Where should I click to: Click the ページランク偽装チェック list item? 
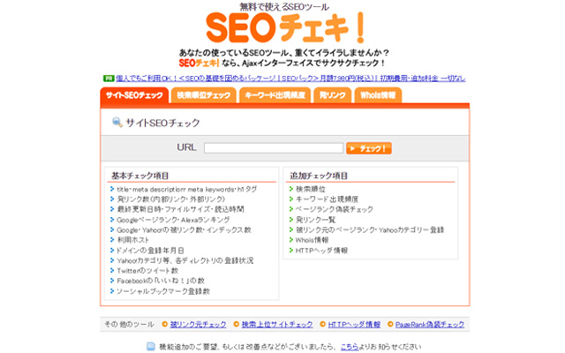tap(334, 209)
